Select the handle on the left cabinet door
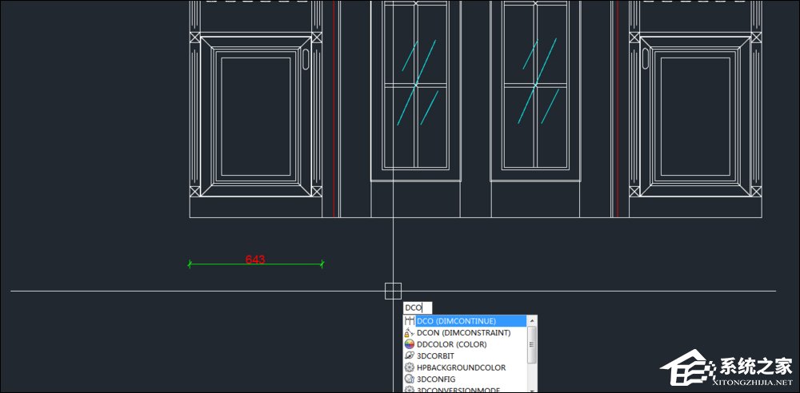The image size is (800, 393). click(305, 58)
